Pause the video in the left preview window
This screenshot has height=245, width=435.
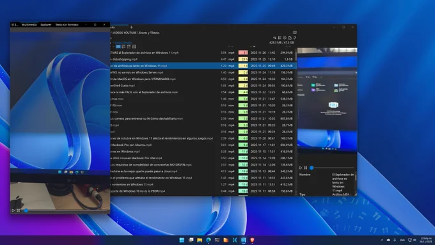click(19, 210)
